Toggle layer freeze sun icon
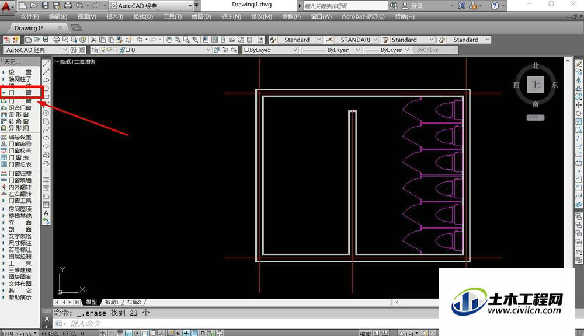584x336 pixels. click(x=109, y=50)
